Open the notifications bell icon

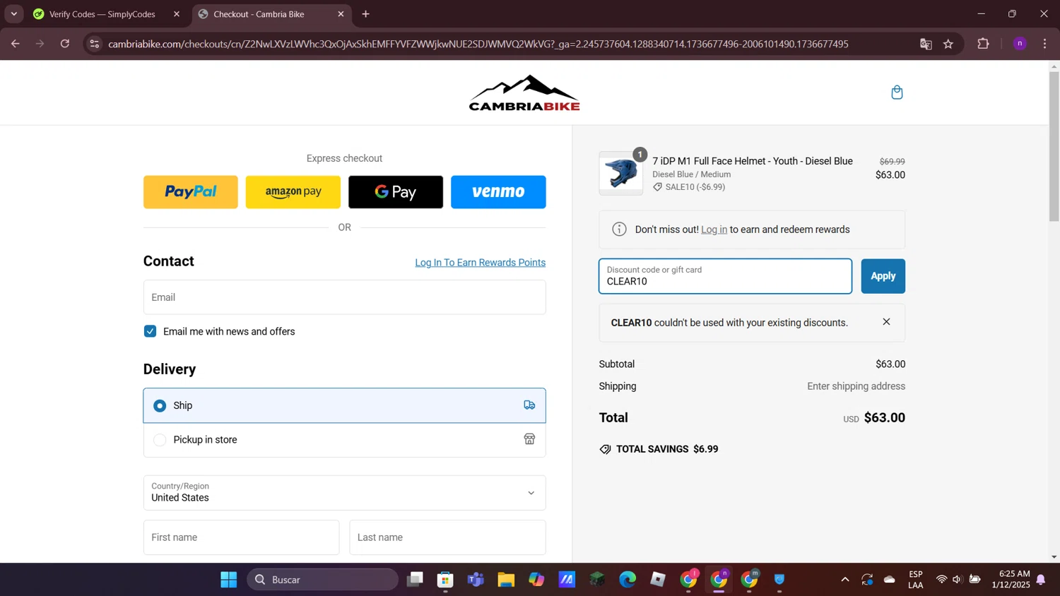1041,580
